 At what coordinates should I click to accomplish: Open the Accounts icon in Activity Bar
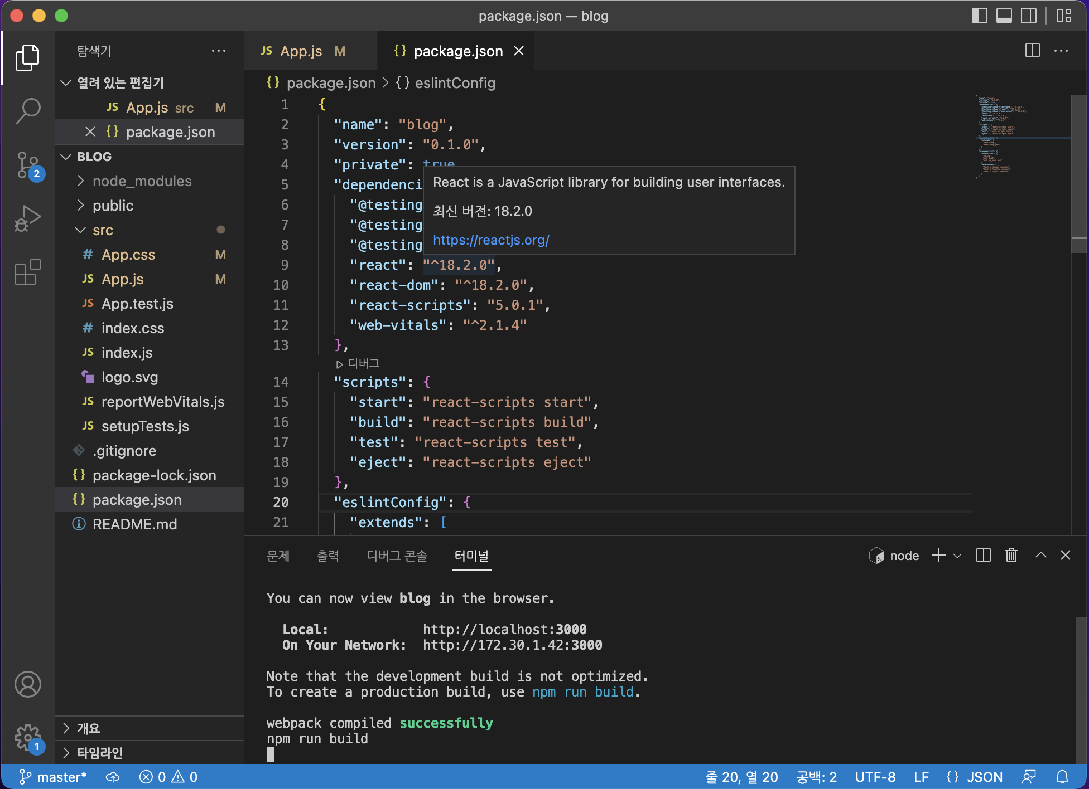pyautogui.click(x=28, y=685)
